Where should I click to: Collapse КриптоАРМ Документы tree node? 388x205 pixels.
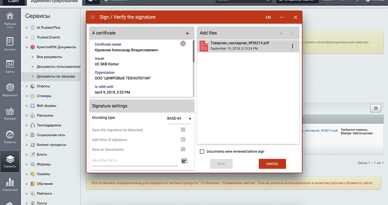click(x=27, y=47)
